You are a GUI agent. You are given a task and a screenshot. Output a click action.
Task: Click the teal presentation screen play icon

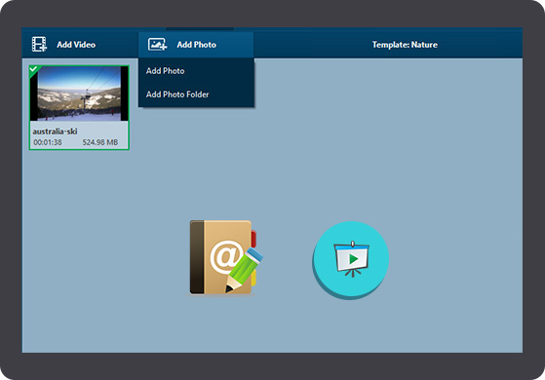pos(350,260)
